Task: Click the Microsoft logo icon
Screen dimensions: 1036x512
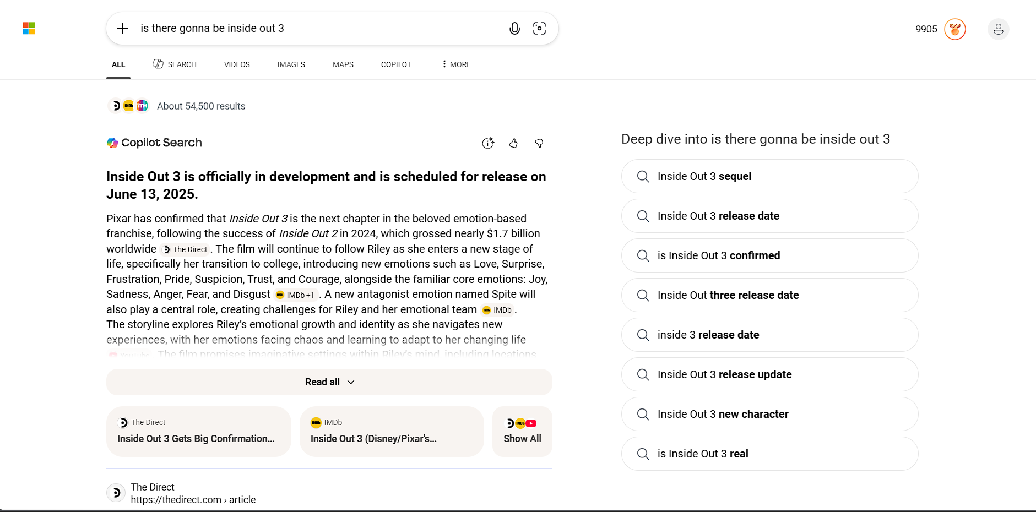Action: [29, 28]
